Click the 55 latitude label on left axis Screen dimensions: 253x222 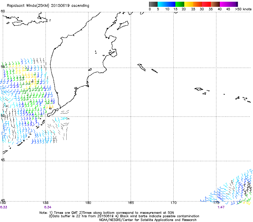(x=3, y=67)
